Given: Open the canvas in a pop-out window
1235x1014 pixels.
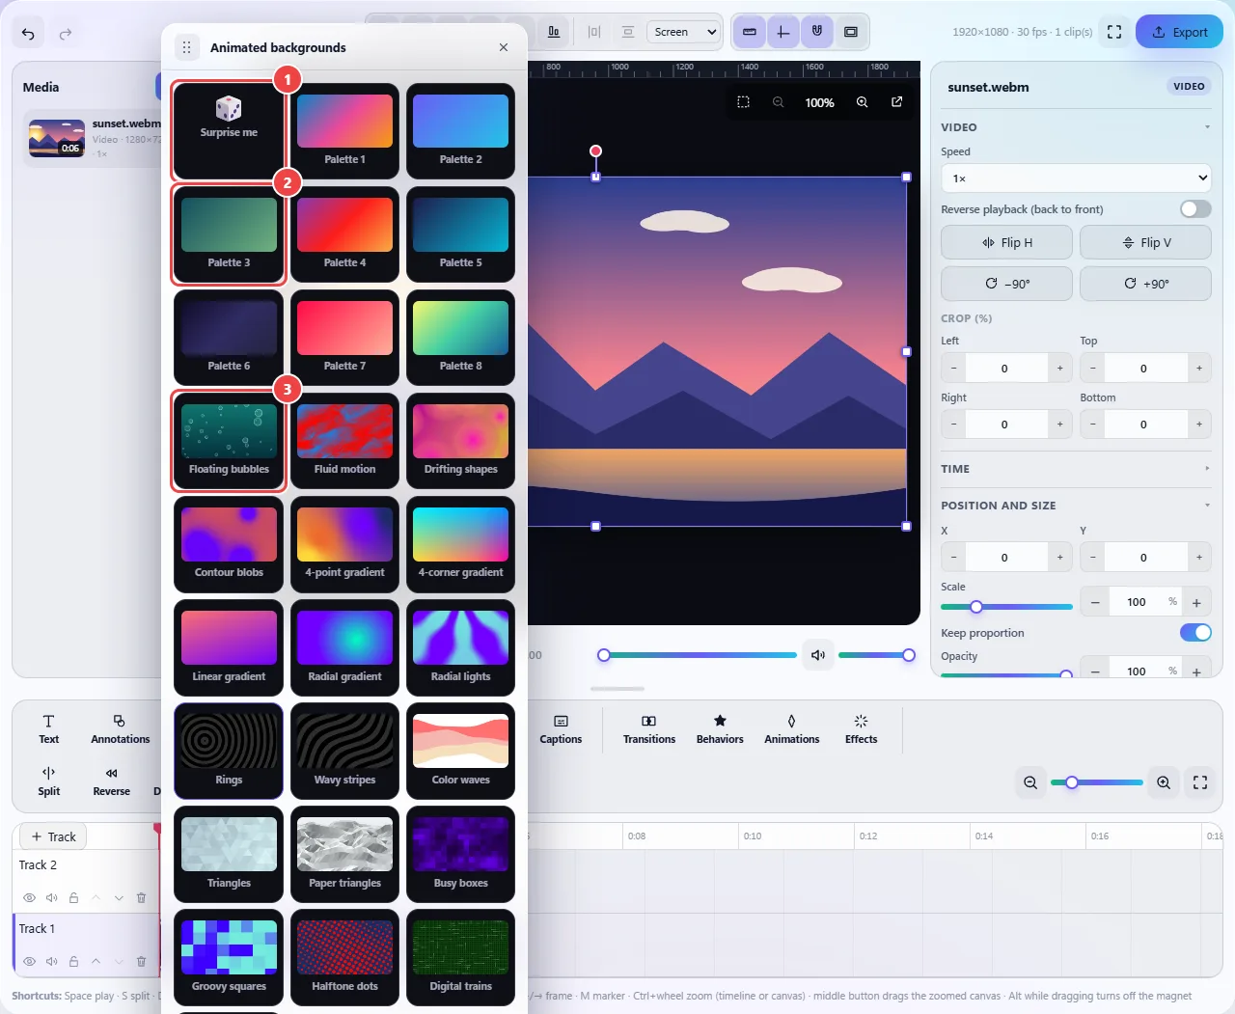Looking at the screenshot, I should (896, 102).
